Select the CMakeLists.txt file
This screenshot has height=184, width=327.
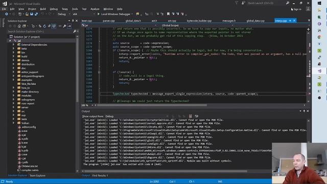click(30, 166)
